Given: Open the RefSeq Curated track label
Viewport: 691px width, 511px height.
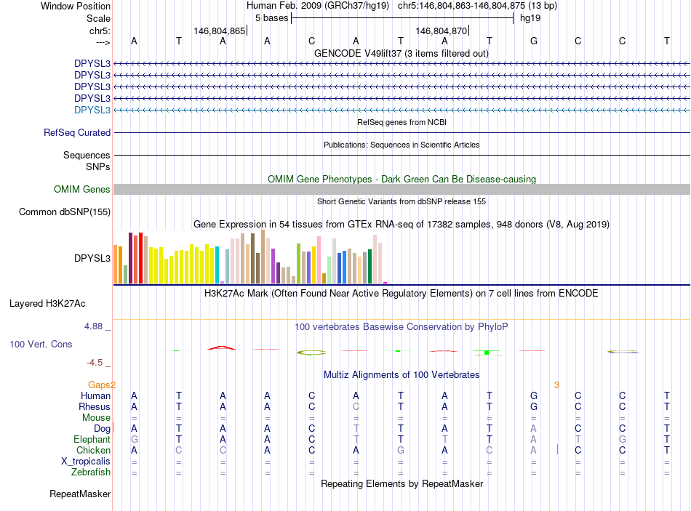Looking at the screenshot, I should pyautogui.click(x=77, y=132).
